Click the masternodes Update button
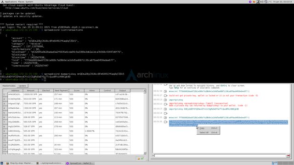294x165 pixels. tap(23, 86)
